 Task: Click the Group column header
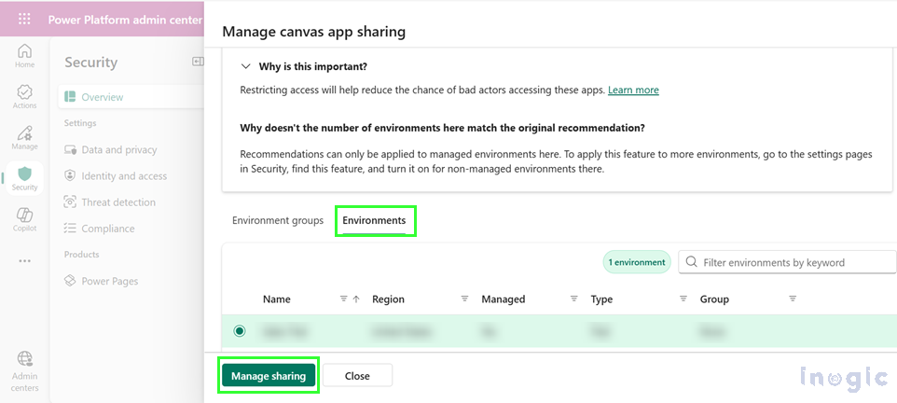pos(714,299)
